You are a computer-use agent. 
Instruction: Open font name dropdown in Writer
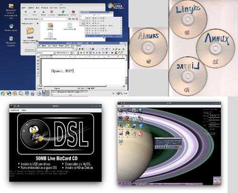tap(71, 52)
